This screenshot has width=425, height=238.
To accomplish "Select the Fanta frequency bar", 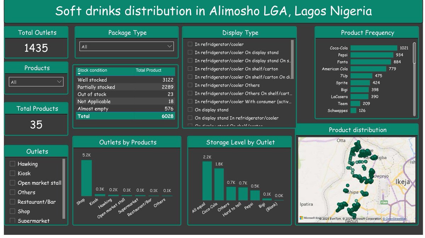I will coord(371,62).
